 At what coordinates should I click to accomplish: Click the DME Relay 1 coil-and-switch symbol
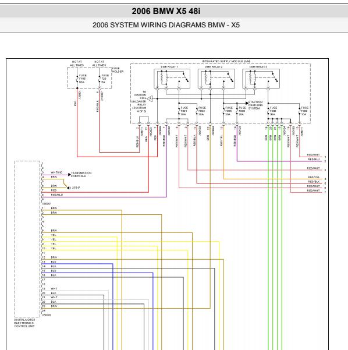pos(172,79)
